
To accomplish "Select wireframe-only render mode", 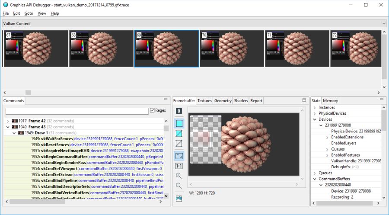I will pos(179,143).
